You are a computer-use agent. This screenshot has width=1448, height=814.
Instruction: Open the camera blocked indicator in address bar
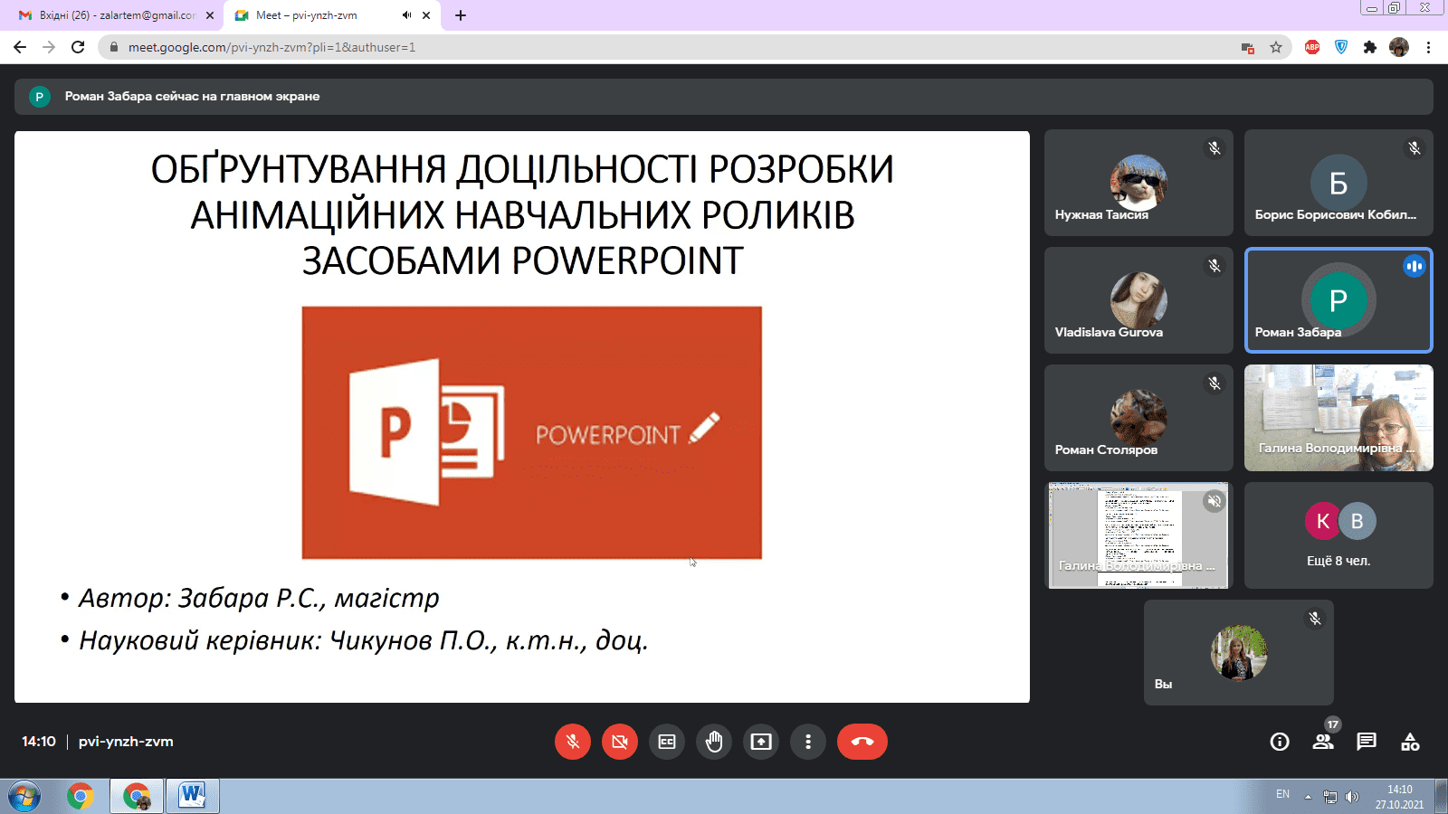pyautogui.click(x=1247, y=48)
